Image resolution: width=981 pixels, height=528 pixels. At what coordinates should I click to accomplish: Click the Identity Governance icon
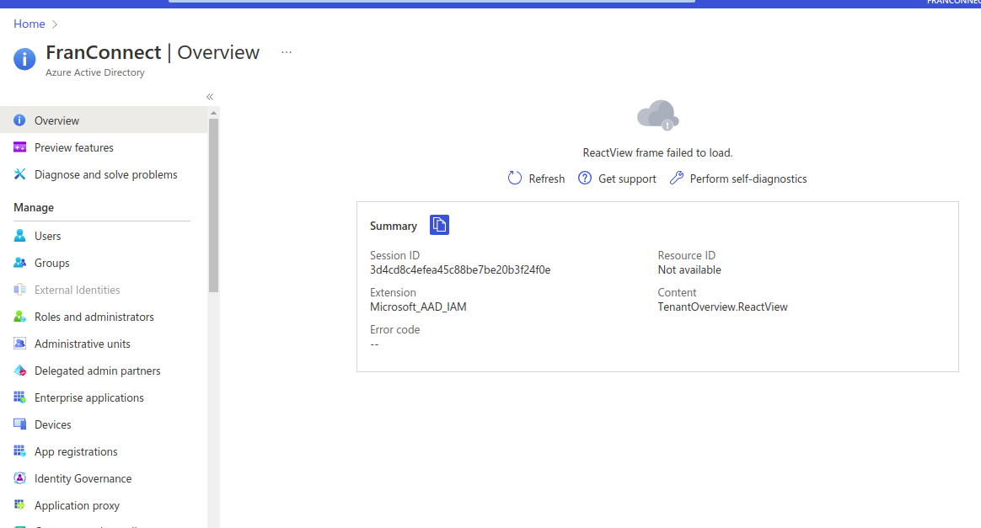click(x=19, y=477)
